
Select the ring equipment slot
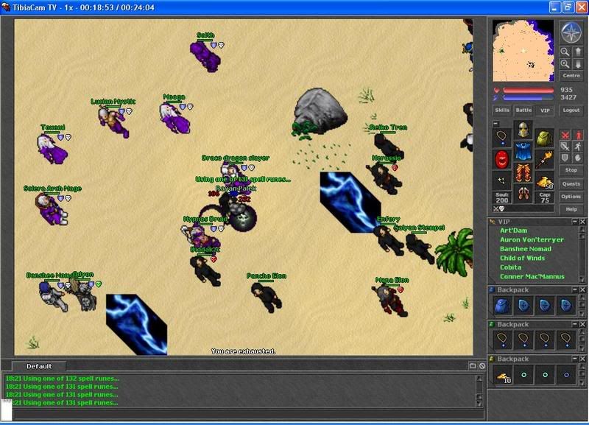point(502,180)
